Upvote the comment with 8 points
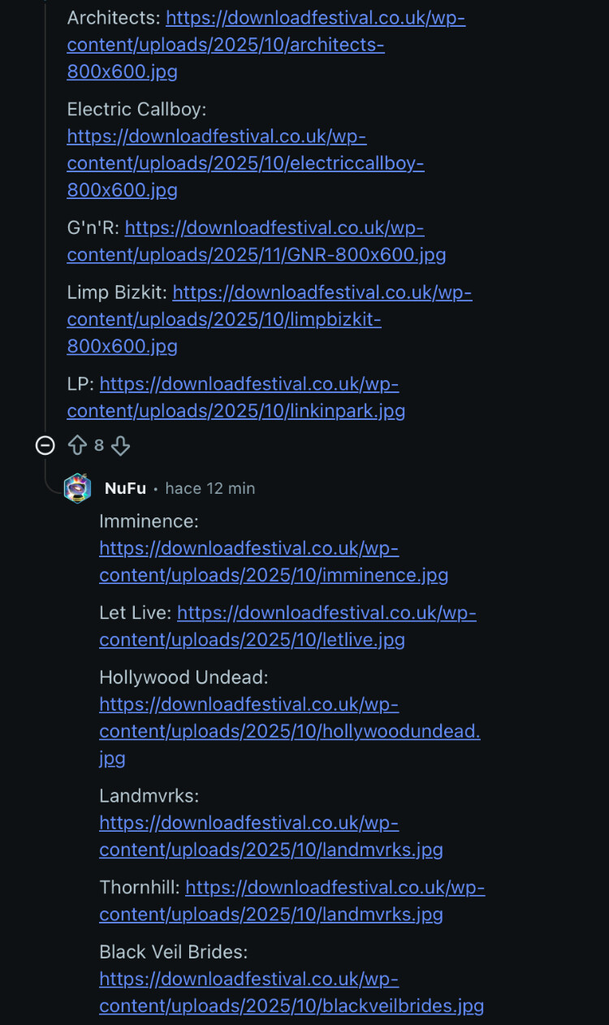The width and height of the screenshot is (609, 1025). [x=77, y=445]
